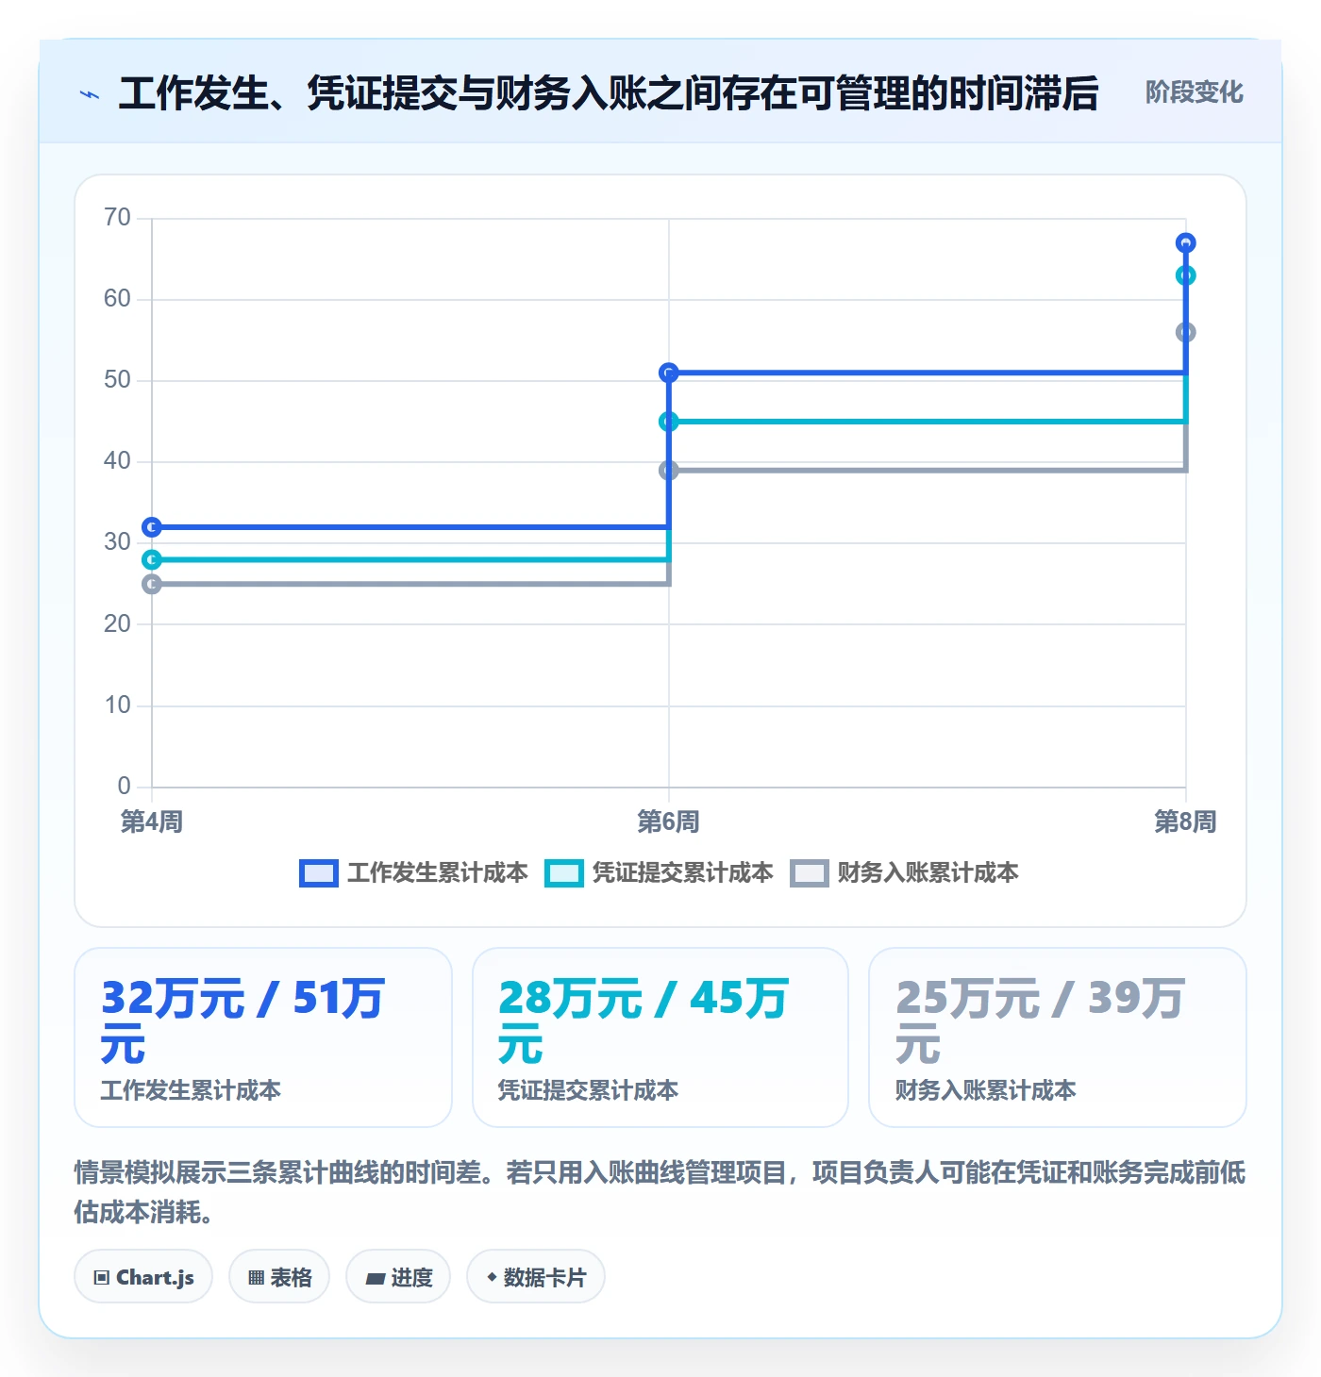
Task: Click the 70 y-axis tick label
Action: click(x=118, y=218)
